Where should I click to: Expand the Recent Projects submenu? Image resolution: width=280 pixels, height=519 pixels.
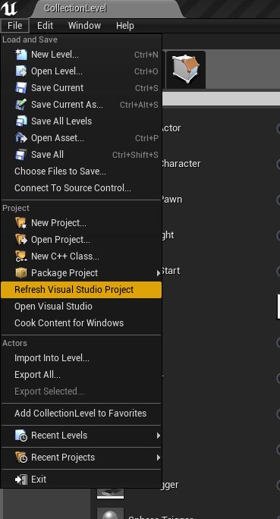pos(159,458)
